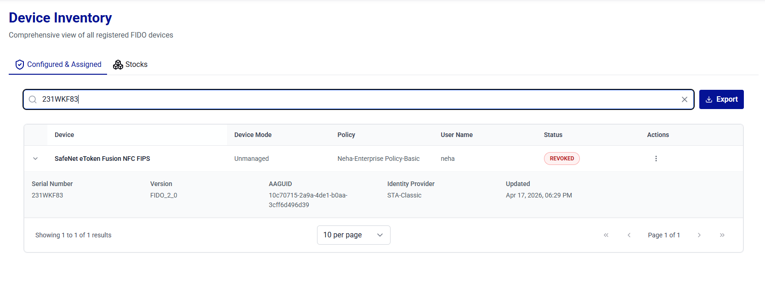Switch to the Stocks tab
Screen dimensions: 765x296
[130, 65]
